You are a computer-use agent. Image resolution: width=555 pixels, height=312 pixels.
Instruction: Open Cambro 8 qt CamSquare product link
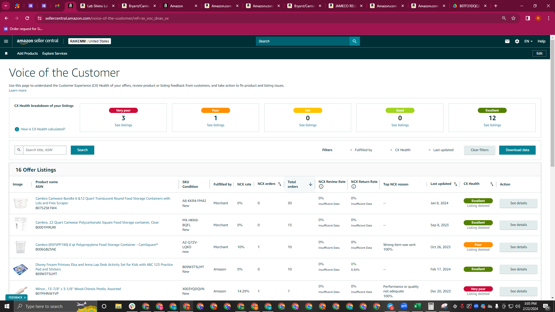point(97,245)
